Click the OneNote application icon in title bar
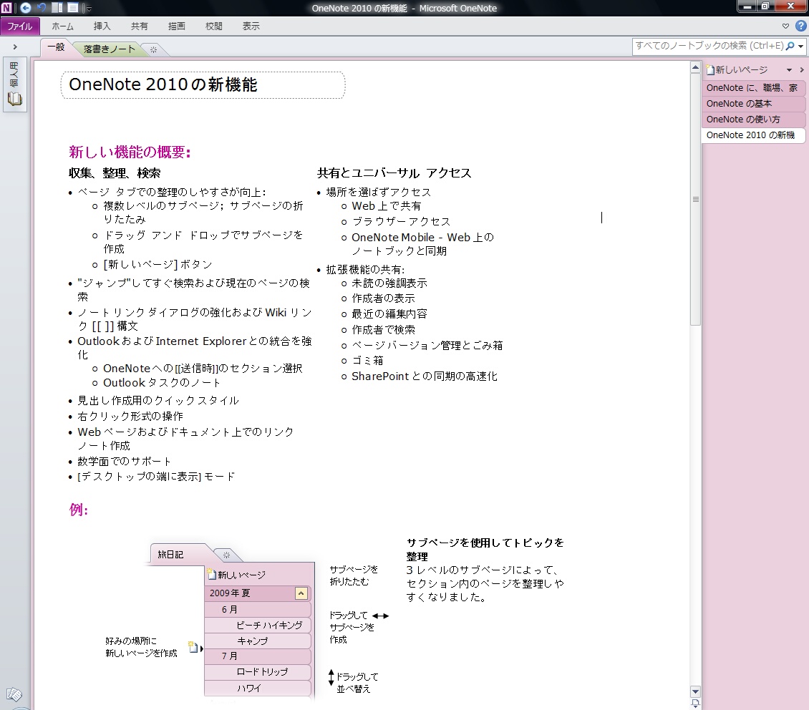 [x=6, y=8]
